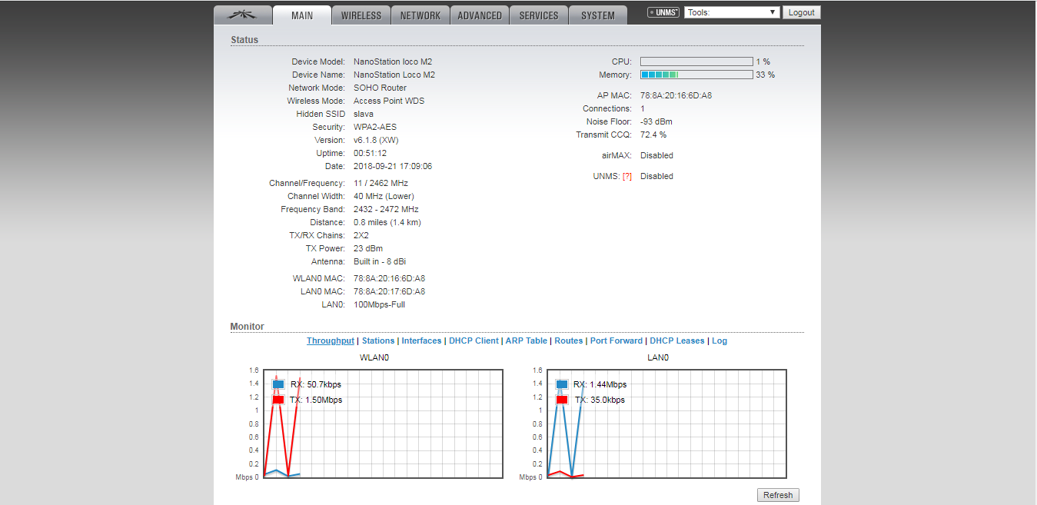Expand the Tools dropdown
1037x505 pixels.
point(733,12)
